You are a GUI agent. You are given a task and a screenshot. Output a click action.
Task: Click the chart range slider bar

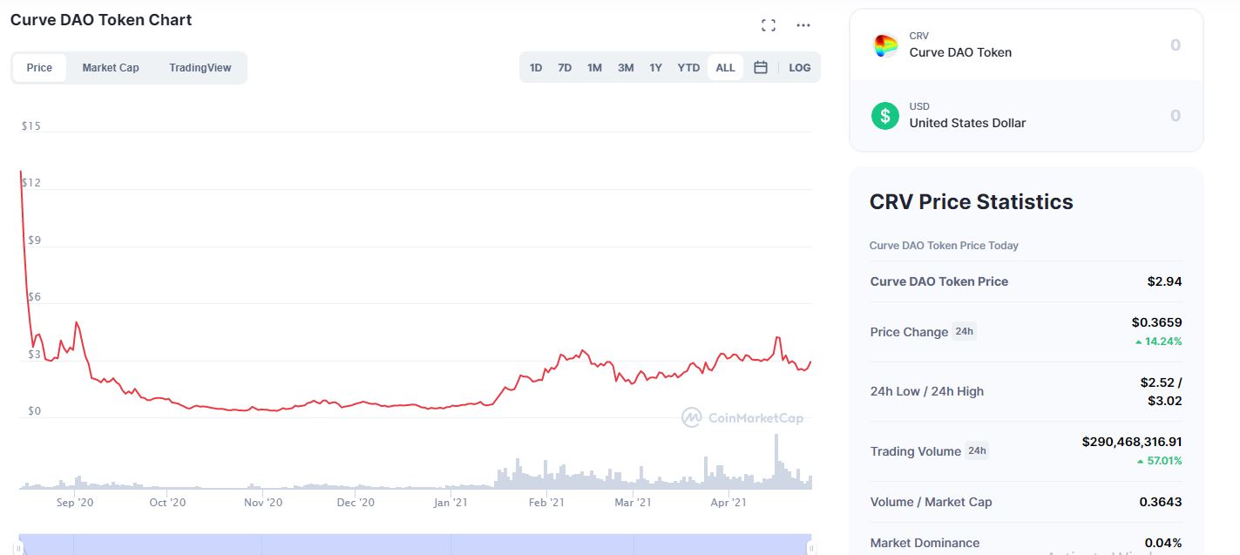point(415,544)
